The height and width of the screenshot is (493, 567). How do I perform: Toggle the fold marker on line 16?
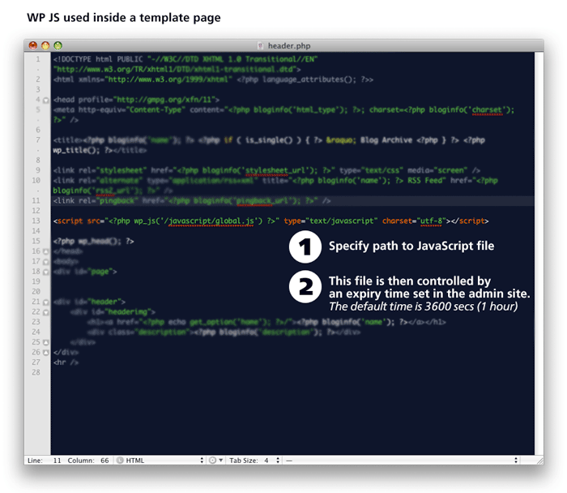[x=46, y=251]
